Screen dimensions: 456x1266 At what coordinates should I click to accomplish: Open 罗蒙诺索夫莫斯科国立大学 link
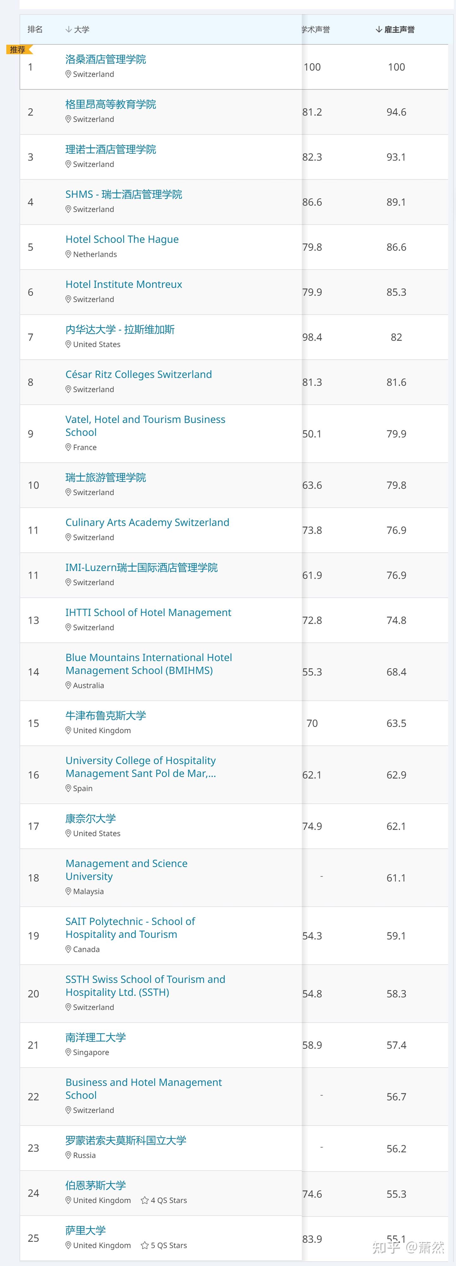[126, 1140]
